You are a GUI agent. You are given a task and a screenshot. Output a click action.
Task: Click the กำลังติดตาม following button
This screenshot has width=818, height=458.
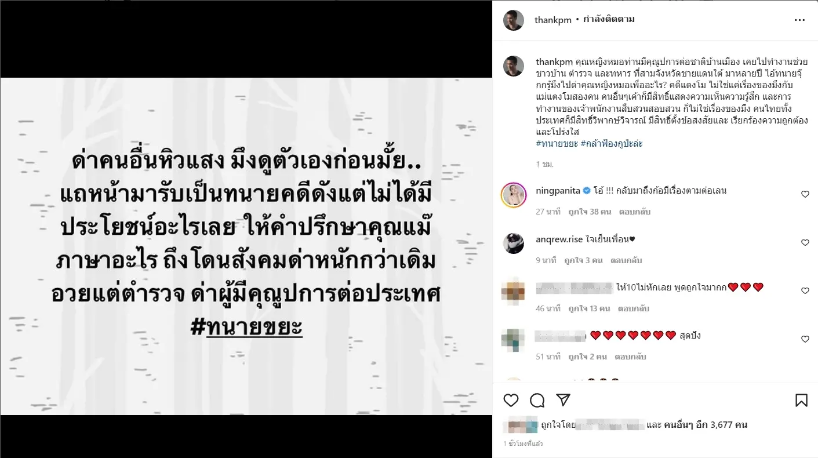pos(609,20)
